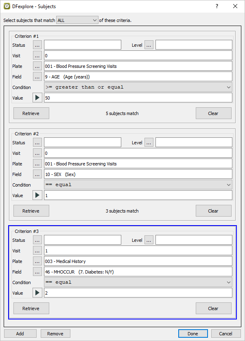The width and height of the screenshot is (245, 341).
Task: Add a new criterion
Action: 20,334
